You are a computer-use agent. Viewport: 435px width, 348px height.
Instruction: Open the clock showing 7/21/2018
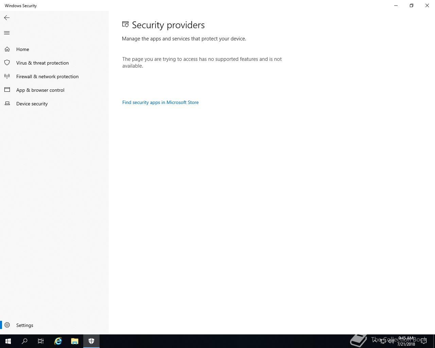pos(406,341)
